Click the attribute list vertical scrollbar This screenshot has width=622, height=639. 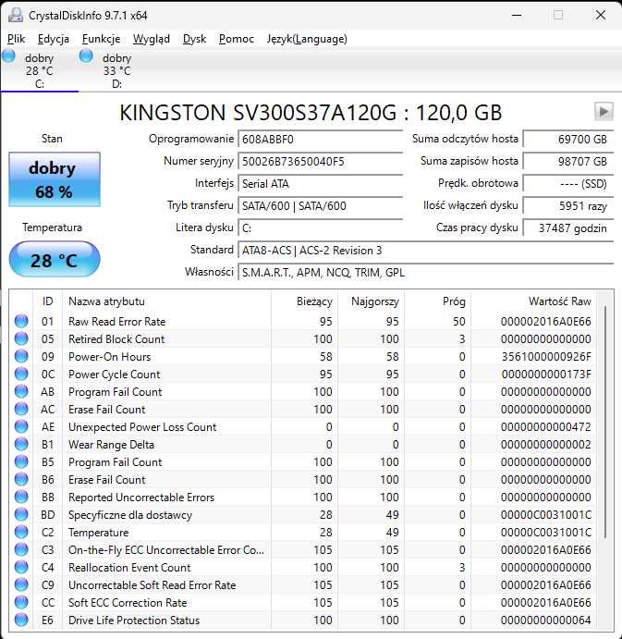[605, 421]
